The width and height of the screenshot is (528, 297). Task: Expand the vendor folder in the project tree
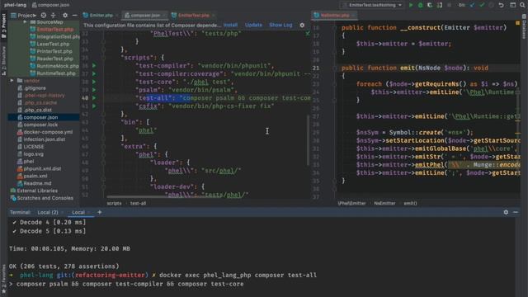(12, 81)
